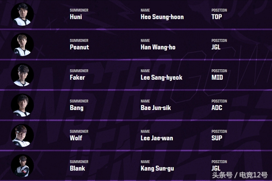The height and width of the screenshot is (181, 272).
Task: Click the name Kang Sun-gu
Action: click(157, 168)
